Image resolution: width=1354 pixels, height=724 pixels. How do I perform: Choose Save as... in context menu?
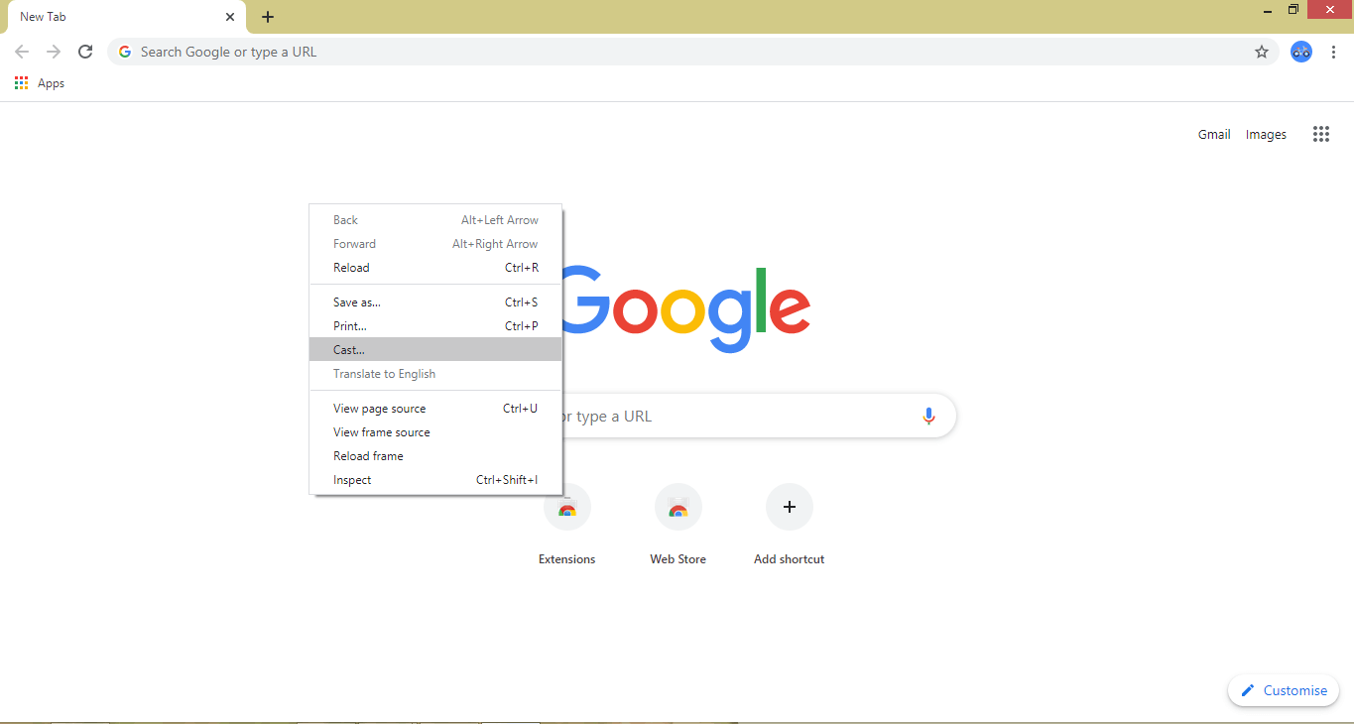[x=435, y=302]
